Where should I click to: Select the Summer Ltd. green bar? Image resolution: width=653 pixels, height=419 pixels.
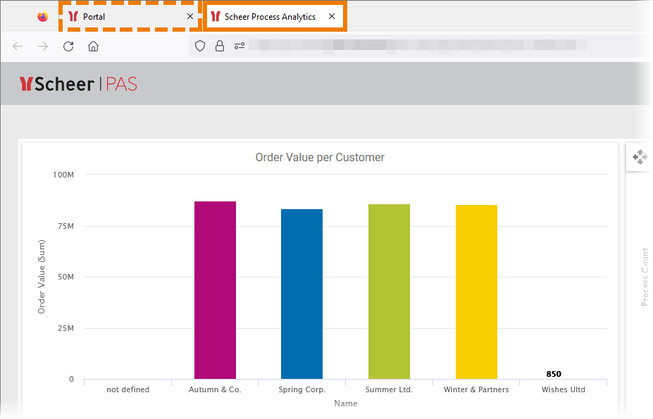pyautogui.click(x=389, y=292)
